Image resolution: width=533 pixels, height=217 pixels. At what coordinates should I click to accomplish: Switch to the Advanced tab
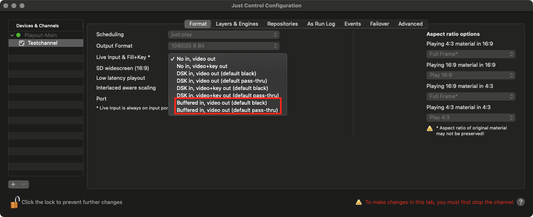click(x=411, y=24)
